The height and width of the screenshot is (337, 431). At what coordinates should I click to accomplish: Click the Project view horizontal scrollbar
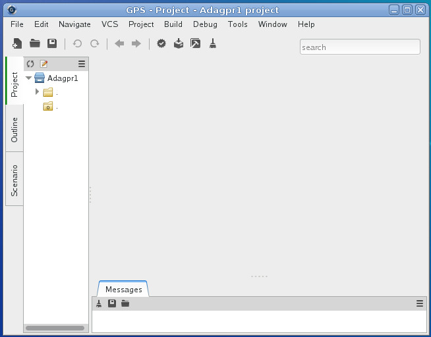[55, 328]
